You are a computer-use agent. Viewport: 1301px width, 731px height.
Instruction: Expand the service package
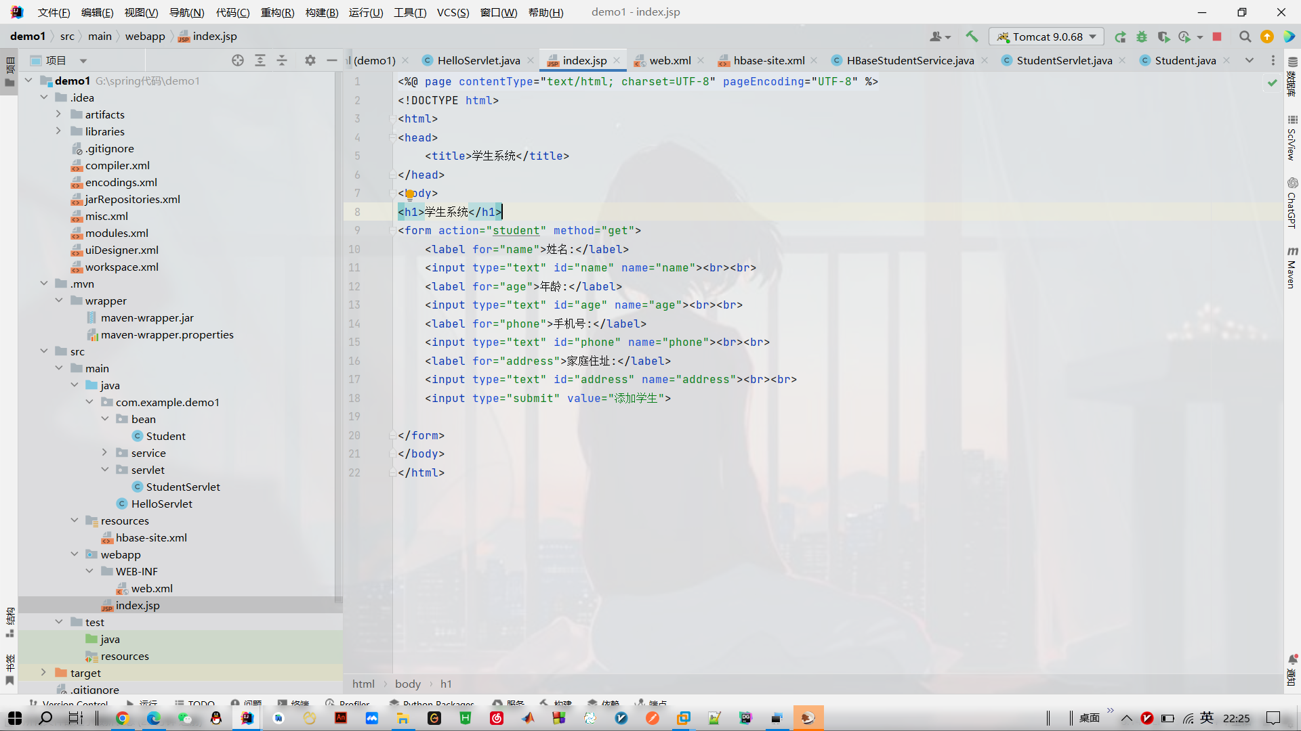[104, 453]
